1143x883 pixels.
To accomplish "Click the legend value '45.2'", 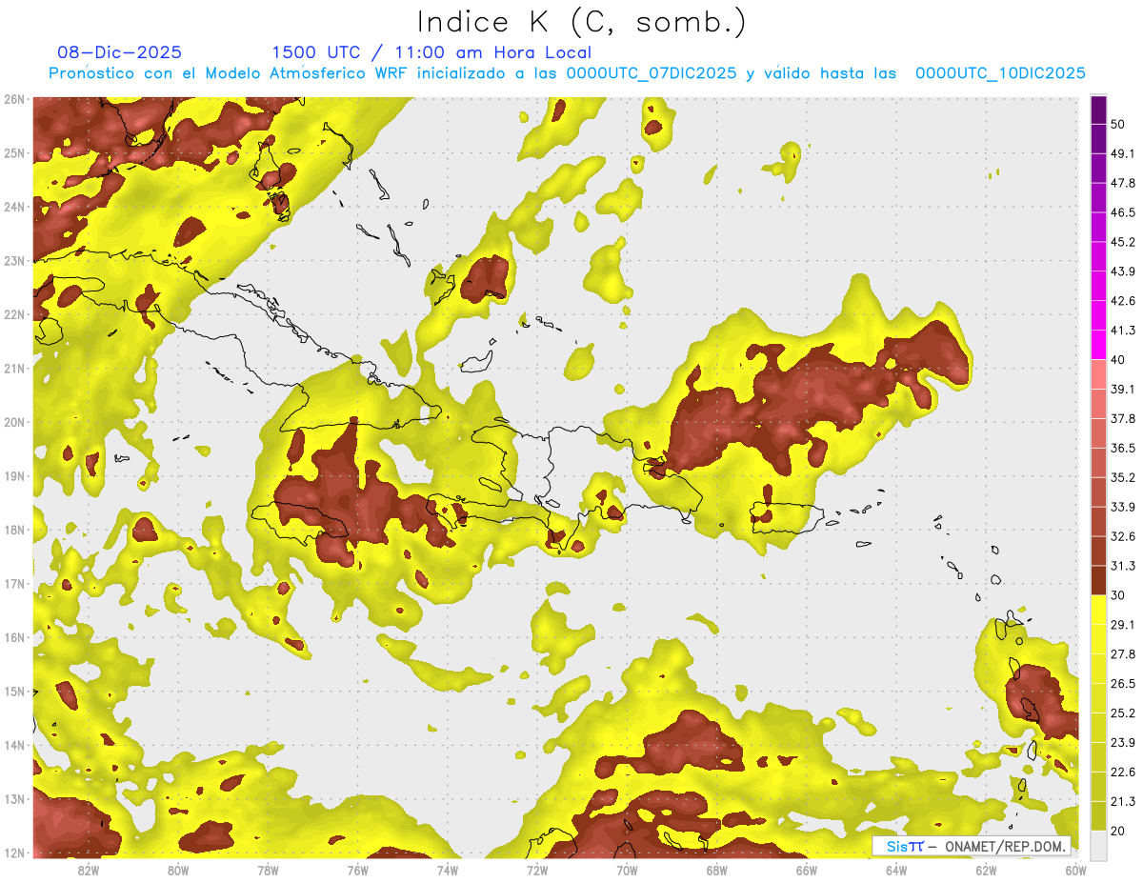I will pos(1123,242).
